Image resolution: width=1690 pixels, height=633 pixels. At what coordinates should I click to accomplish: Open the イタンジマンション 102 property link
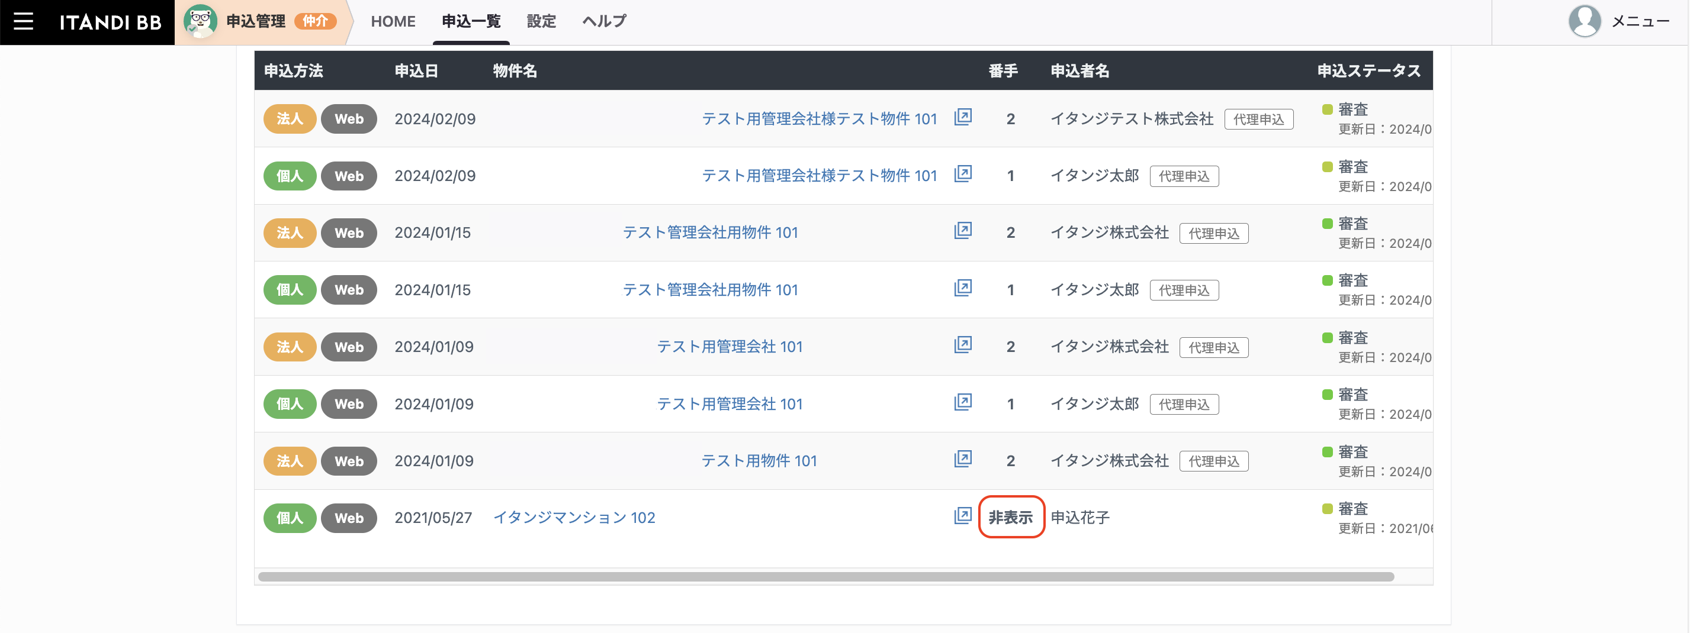(574, 518)
